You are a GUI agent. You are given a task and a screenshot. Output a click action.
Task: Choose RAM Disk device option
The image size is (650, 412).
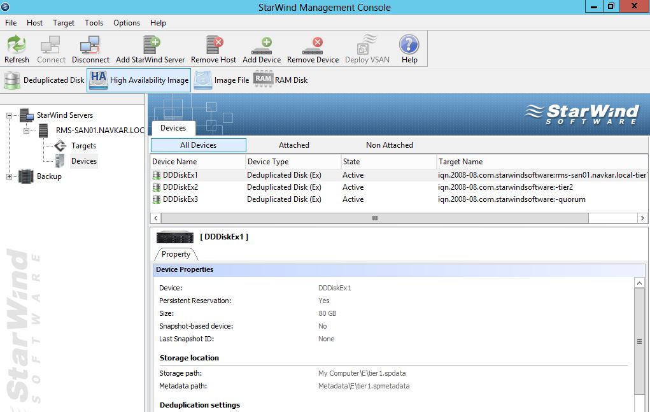281,80
